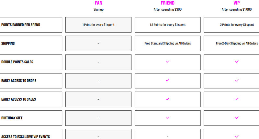Image resolution: width=259 pixels, height=139 pixels.
Task: Click "Free 2-Day Shipping on All Orders" cell
Action: [x=237, y=43]
